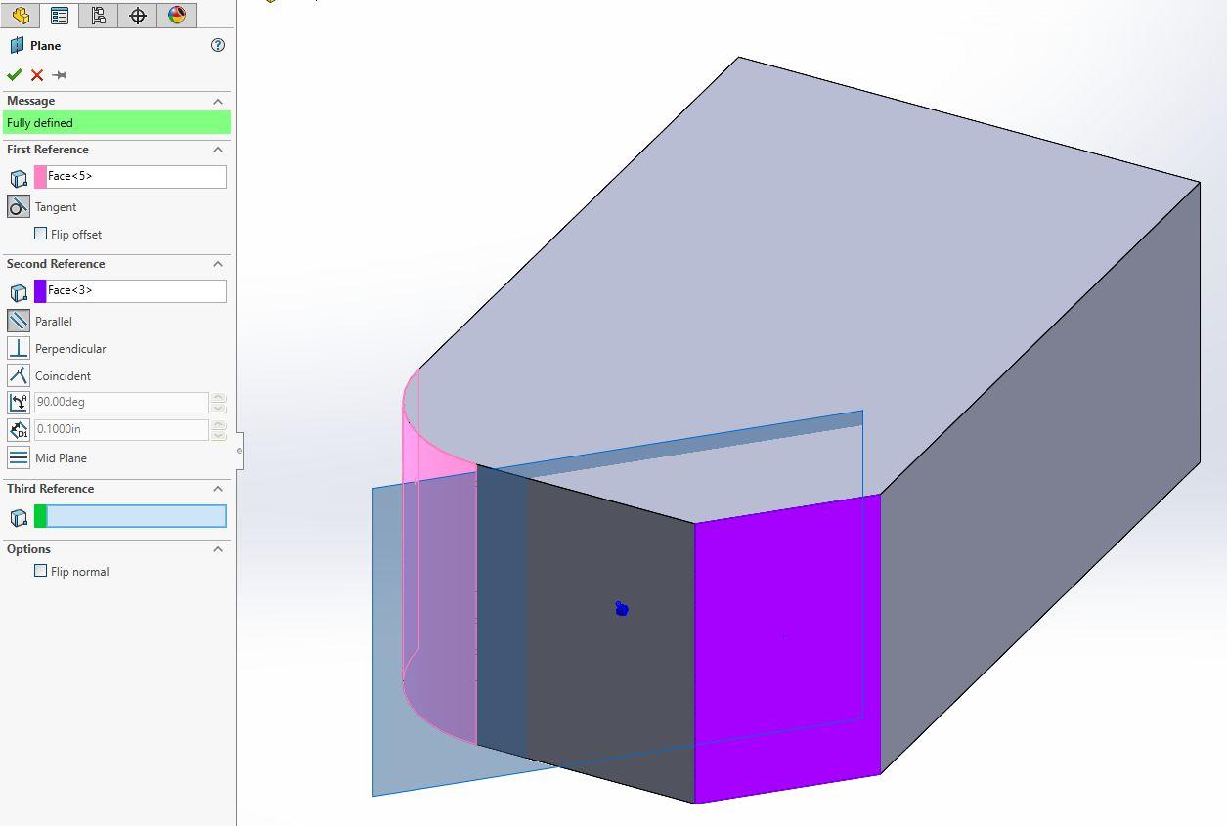This screenshot has width=1227, height=826.
Task: Click the green Third Reference color swatch
Action: coord(40,516)
